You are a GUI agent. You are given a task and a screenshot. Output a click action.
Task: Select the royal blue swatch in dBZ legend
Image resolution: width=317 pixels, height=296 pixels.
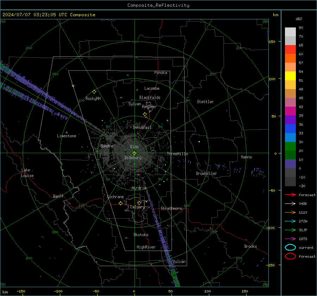pos(290,128)
